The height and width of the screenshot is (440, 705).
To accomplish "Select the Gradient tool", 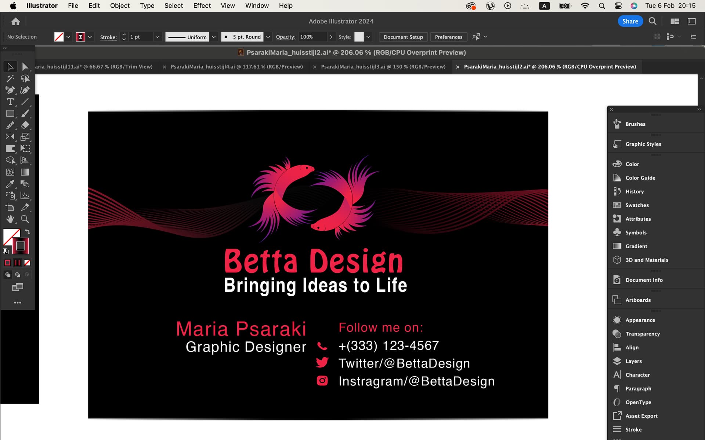I will 25,172.
